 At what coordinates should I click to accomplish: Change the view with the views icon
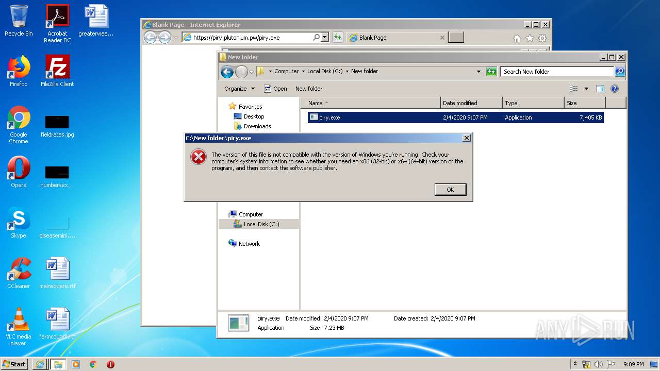pyautogui.click(x=573, y=89)
